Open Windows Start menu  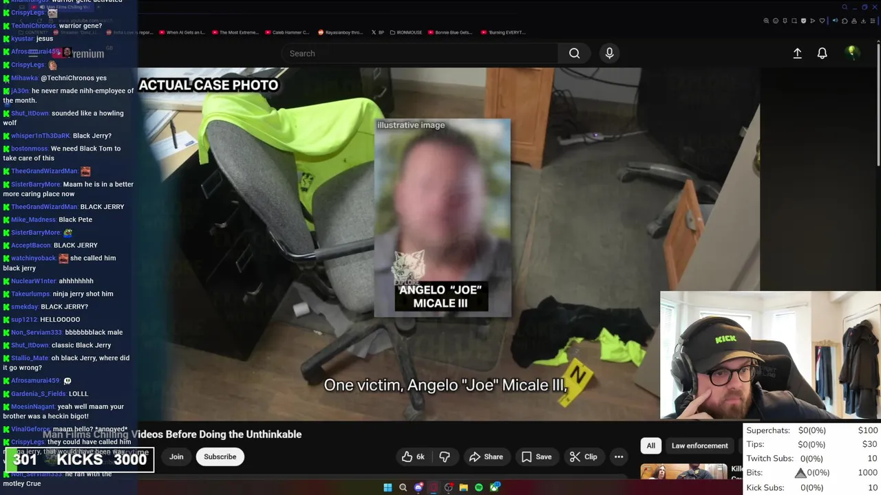coord(388,487)
